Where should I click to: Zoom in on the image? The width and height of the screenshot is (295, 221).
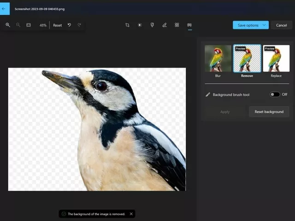pos(8,25)
